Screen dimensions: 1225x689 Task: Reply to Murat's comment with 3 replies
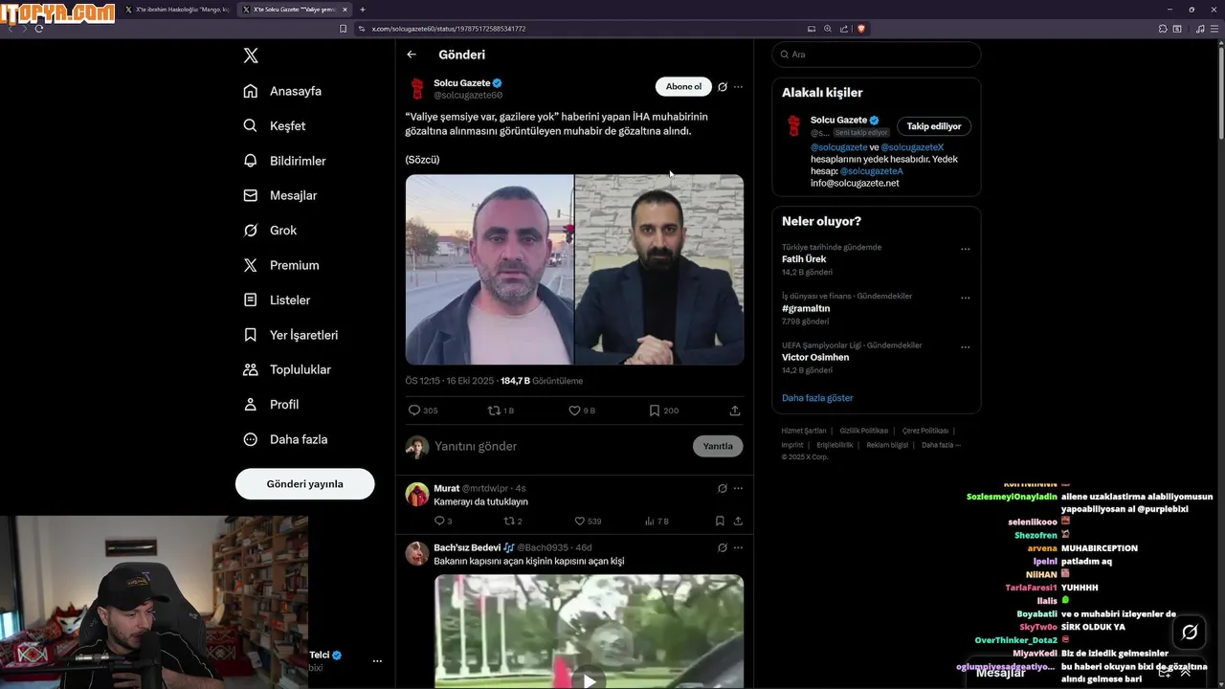pyautogui.click(x=440, y=522)
